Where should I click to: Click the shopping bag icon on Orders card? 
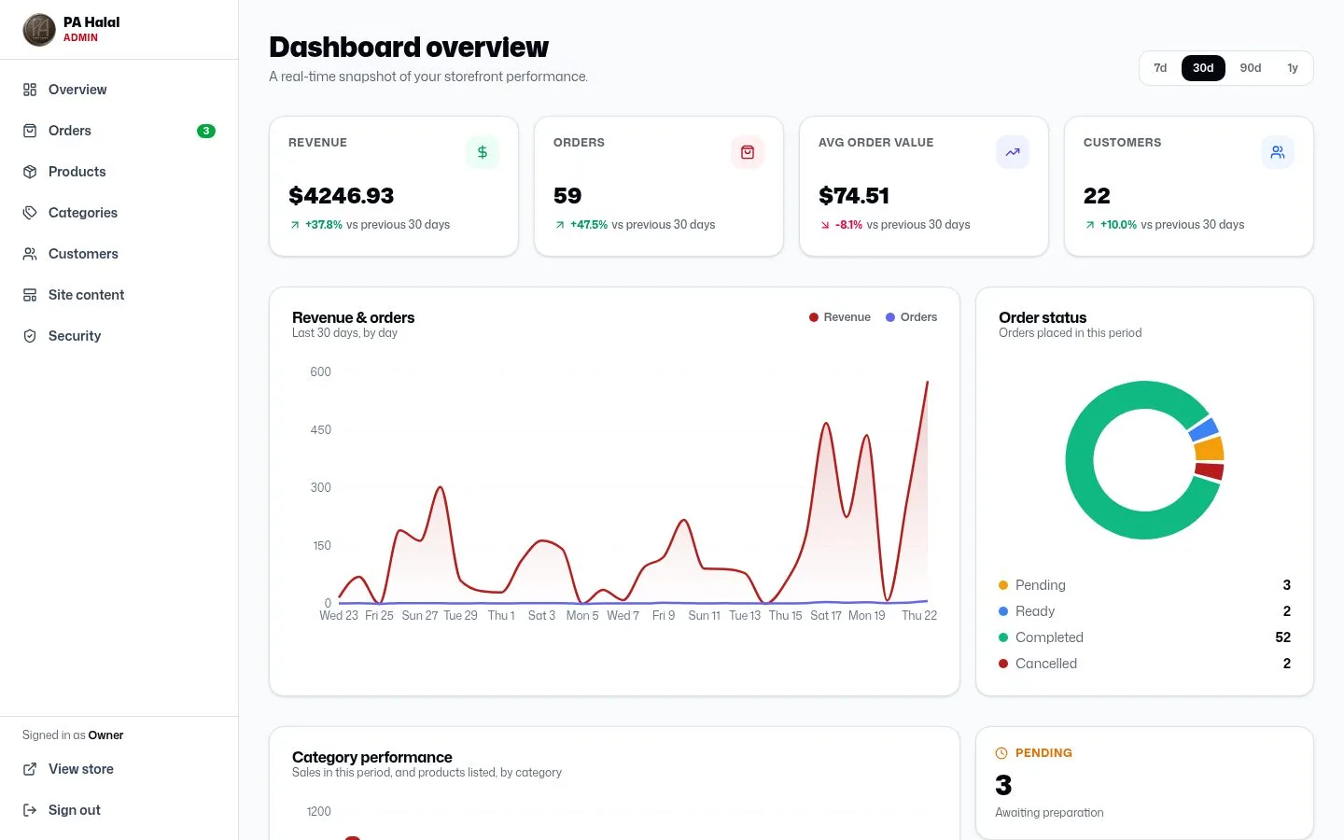click(748, 152)
